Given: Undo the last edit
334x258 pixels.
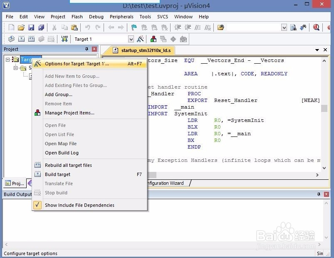Looking at the screenshot, I should click(x=87, y=27).
